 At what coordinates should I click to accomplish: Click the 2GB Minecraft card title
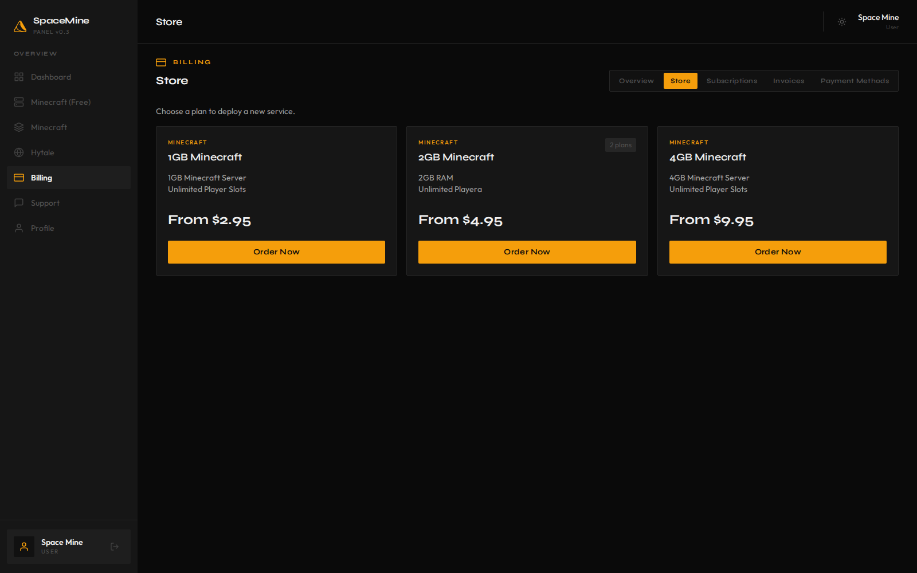tap(456, 157)
